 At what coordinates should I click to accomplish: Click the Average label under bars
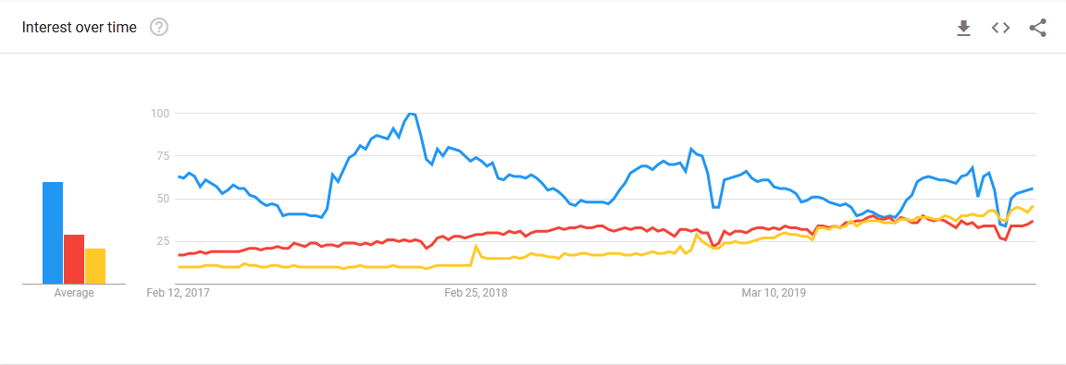pos(74,293)
